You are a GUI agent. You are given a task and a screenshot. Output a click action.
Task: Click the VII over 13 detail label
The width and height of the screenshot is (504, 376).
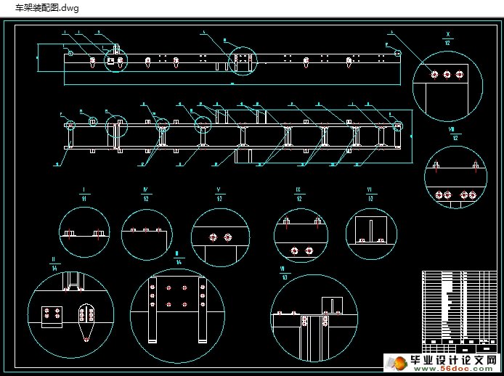[x=284, y=273]
